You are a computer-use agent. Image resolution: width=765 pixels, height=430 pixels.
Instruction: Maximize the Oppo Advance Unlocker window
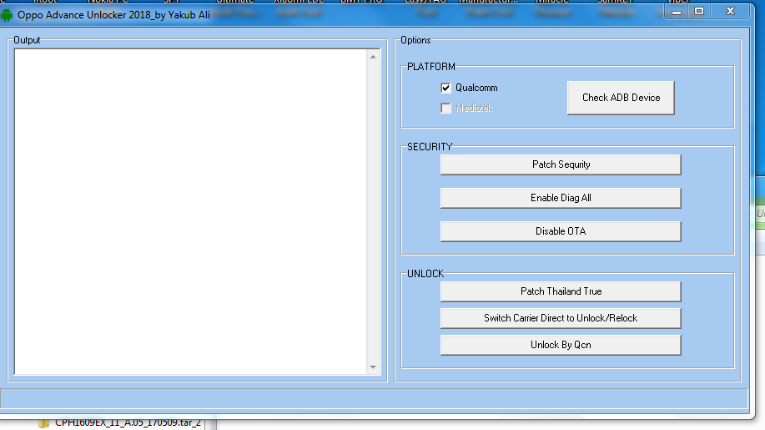(699, 11)
